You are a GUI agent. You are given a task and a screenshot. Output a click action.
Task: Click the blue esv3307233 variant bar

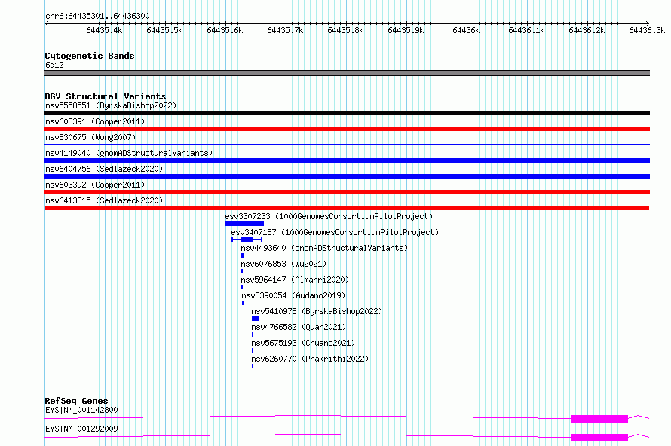244,224
